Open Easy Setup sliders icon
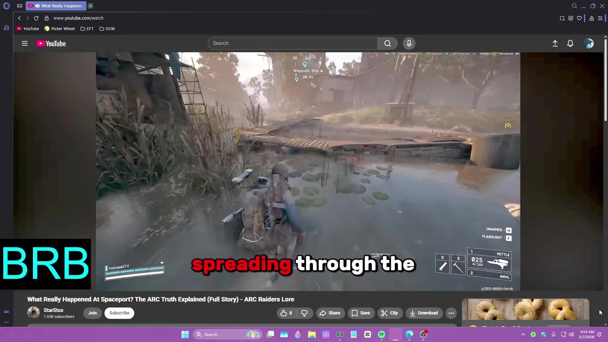Viewport: 608px width, 342px height. (x=600, y=18)
